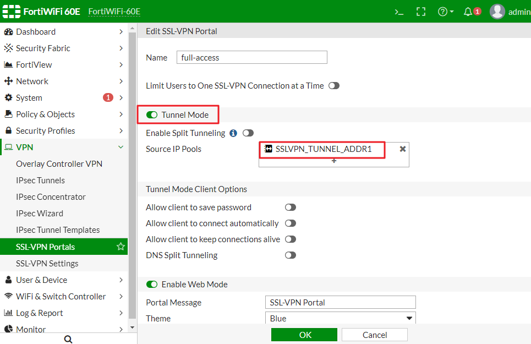The height and width of the screenshot is (344, 531).
Task: Click OK to save the portal
Action: point(304,335)
